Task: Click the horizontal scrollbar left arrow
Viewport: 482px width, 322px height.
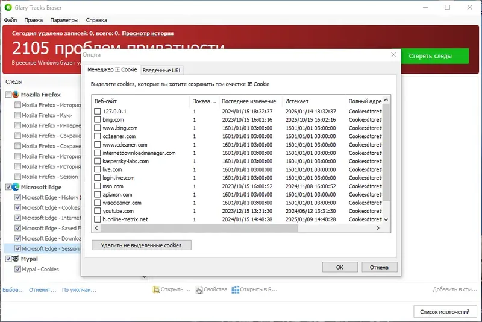Action: point(96,228)
